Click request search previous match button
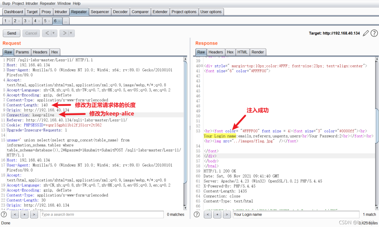The width and height of the screenshot is (379, 227). [15, 214]
